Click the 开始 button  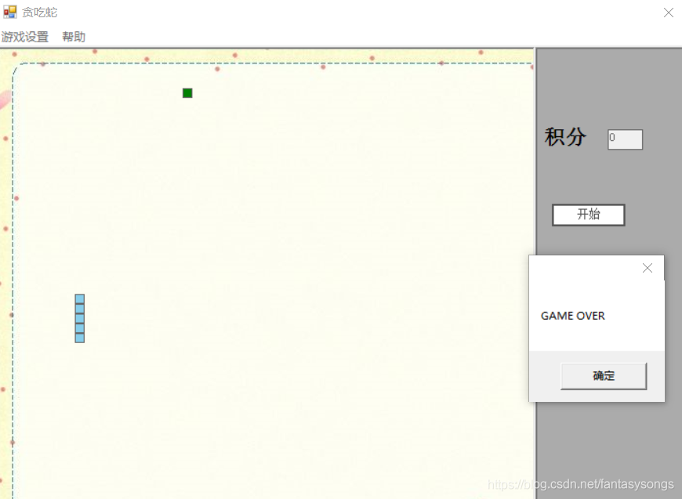coord(589,215)
